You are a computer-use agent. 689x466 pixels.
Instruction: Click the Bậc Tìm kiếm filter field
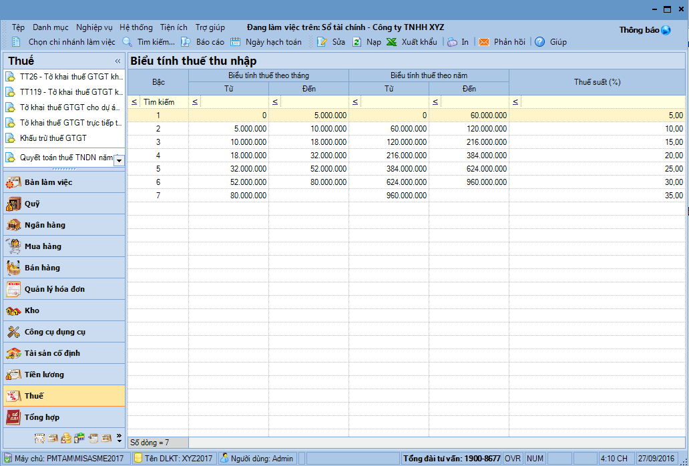point(164,102)
